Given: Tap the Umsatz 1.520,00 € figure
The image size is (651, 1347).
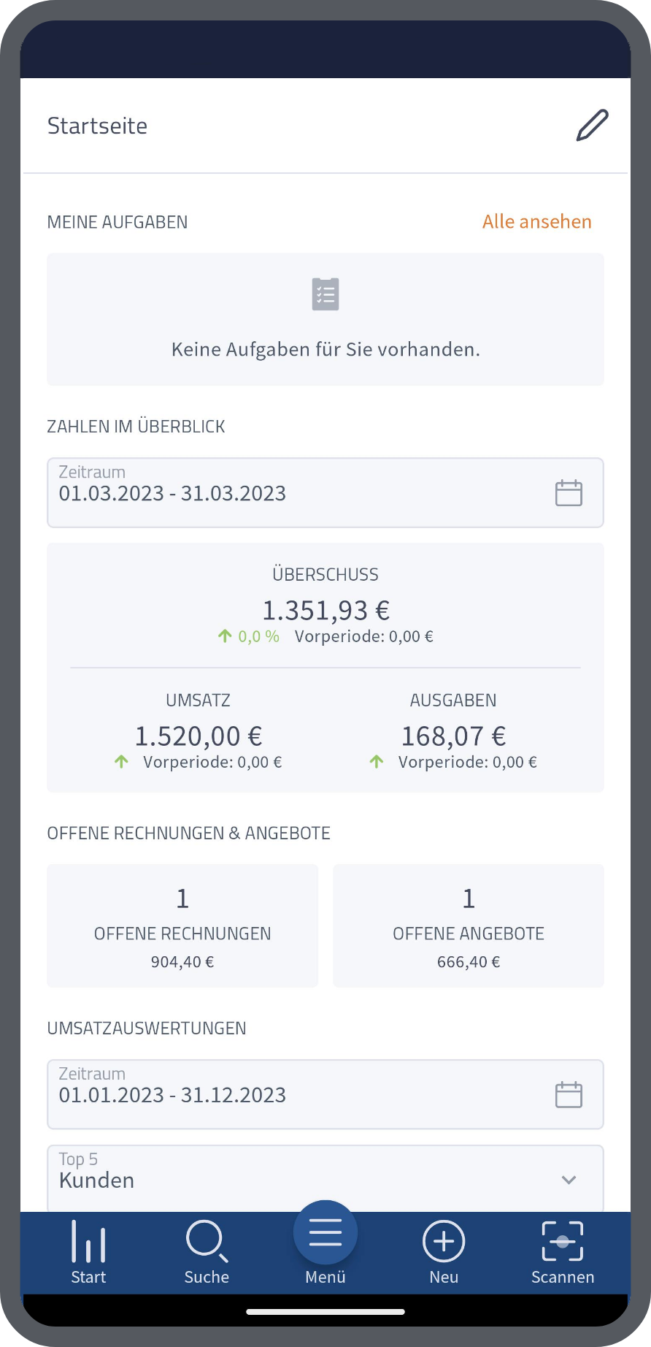Looking at the screenshot, I should tap(199, 736).
